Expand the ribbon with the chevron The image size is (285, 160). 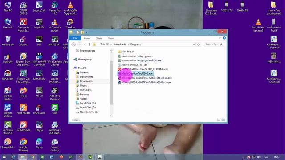pos(220,38)
